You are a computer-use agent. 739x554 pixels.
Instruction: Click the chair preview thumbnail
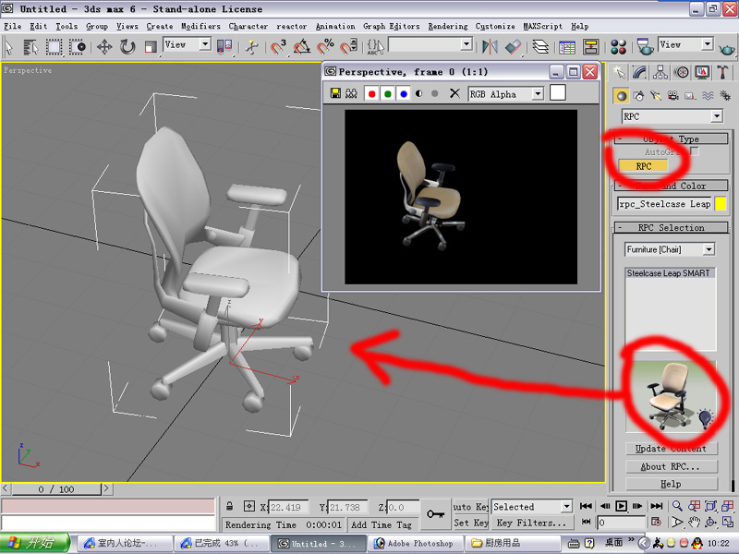[672, 397]
